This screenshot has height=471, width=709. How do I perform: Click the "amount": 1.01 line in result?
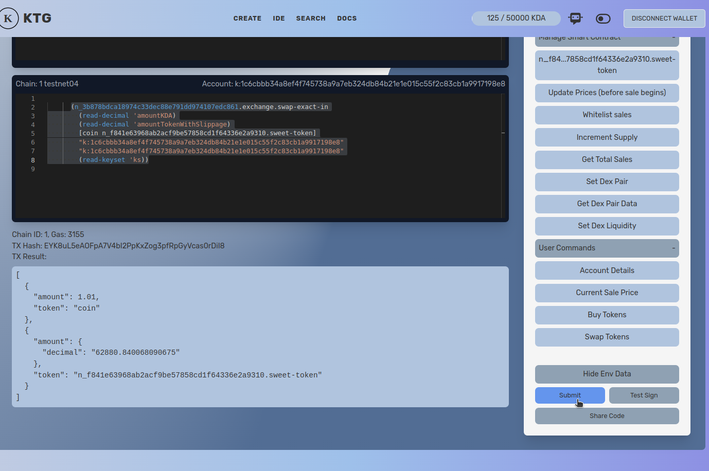66,297
